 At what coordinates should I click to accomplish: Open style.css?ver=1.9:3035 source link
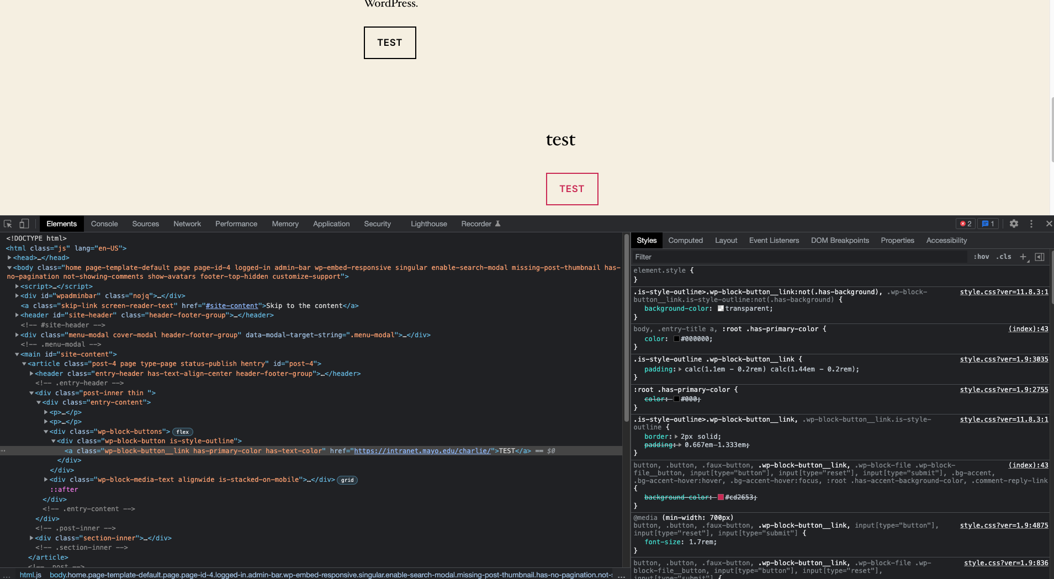click(1004, 359)
